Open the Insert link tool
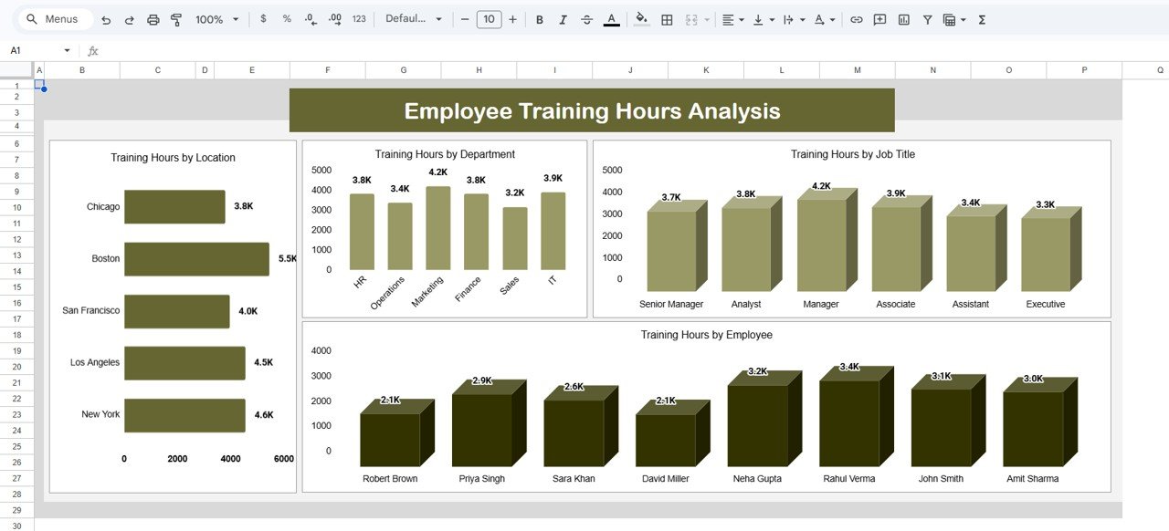This screenshot has width=1169, height=531. pos(857,19)
